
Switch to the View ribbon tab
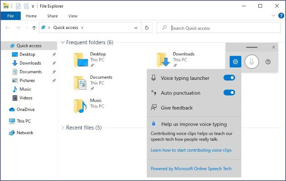[72, 16]
